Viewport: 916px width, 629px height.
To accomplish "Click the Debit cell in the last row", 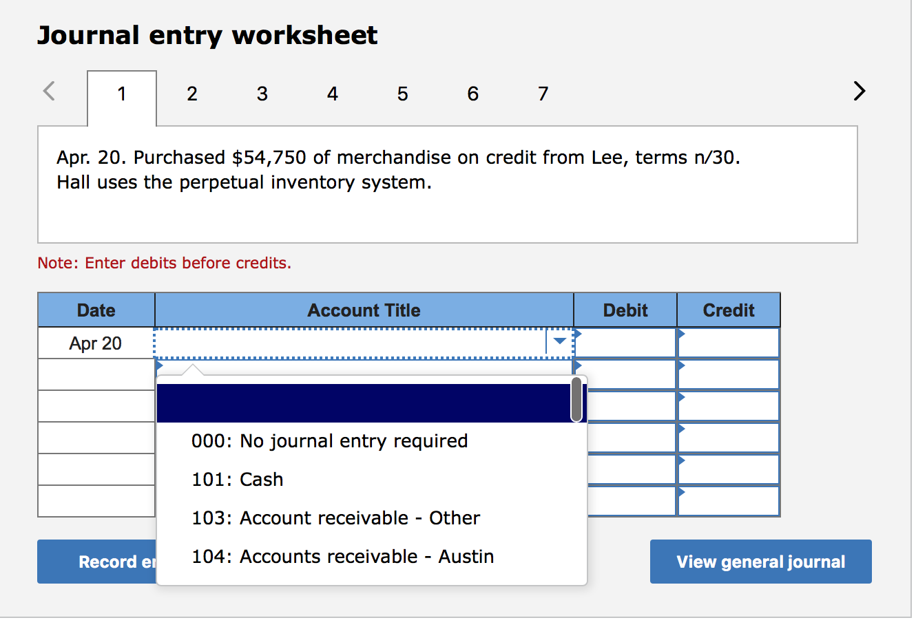I will [x=631, y=501].
